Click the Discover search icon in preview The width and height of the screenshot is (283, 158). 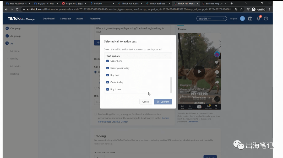coord(190,107)
